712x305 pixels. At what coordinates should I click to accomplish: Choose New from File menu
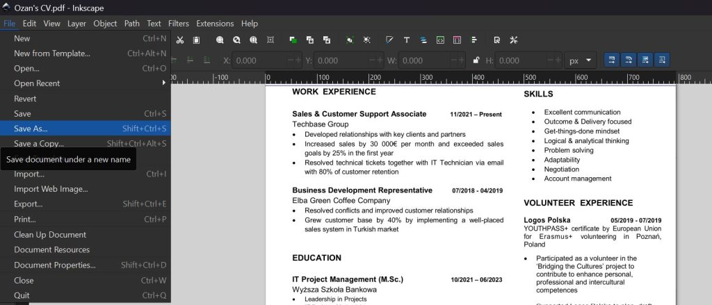(x=86, y=39)
